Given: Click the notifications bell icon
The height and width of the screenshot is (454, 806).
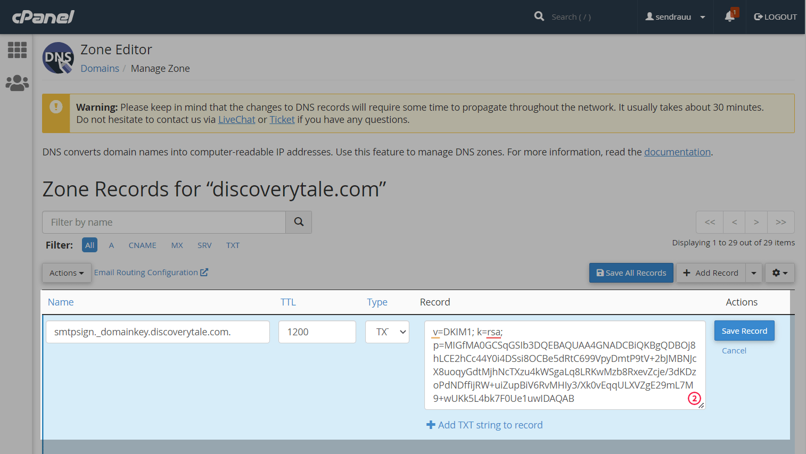Looking at the screenshot, I should pos(730,17).
